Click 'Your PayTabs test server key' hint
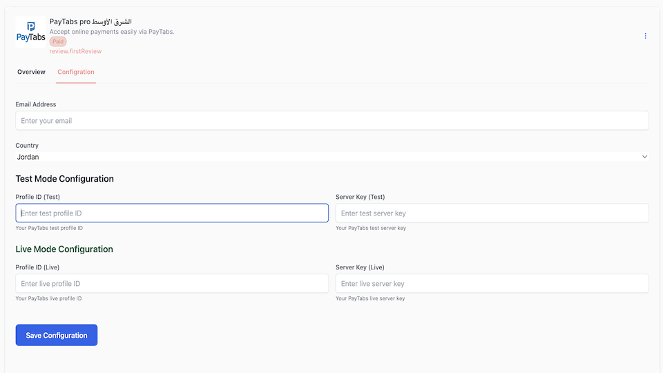Viewport: 663px width, 373px height. [x=371, y=228]
